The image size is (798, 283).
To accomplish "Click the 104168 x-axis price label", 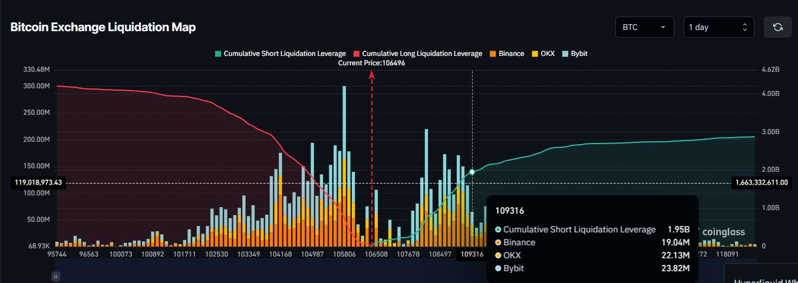I will pos(280,254).
